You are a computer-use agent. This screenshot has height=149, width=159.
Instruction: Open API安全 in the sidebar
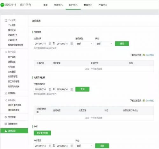click(x=11, y=67)
